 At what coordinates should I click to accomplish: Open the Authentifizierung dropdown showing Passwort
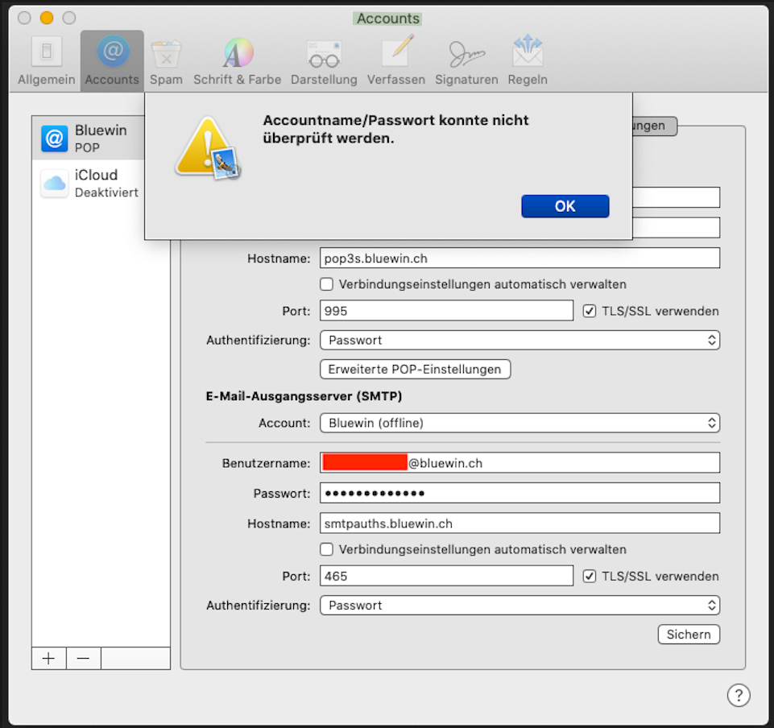point(519,340)
